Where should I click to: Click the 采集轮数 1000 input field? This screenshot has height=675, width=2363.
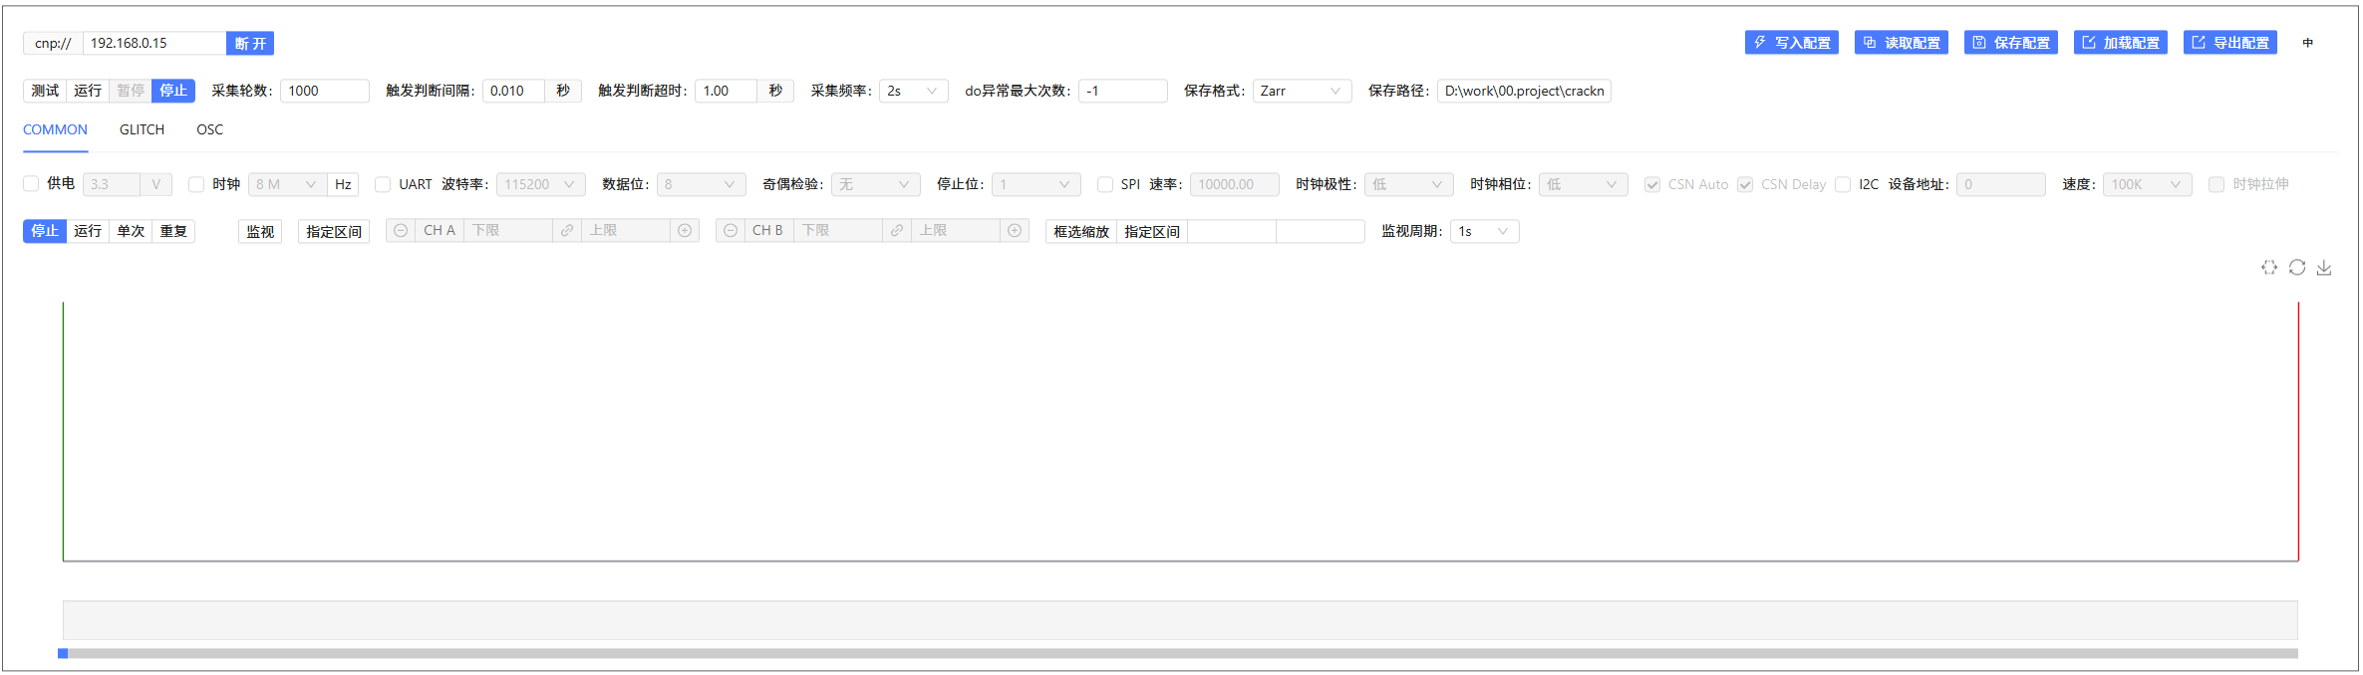[x=325, y=91]
